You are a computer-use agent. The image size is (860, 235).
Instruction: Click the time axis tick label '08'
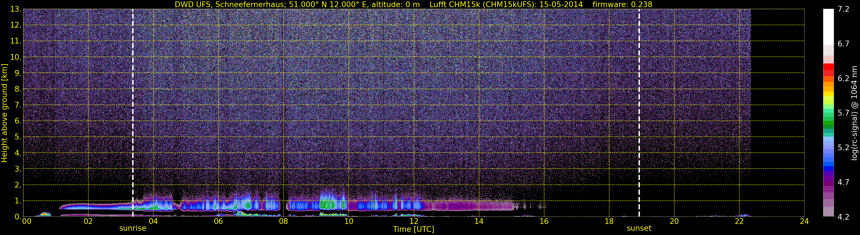pyautogui.click(x=283, y=221)
